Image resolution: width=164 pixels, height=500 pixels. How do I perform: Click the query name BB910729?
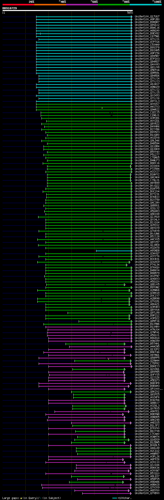[x=9, y=8]
